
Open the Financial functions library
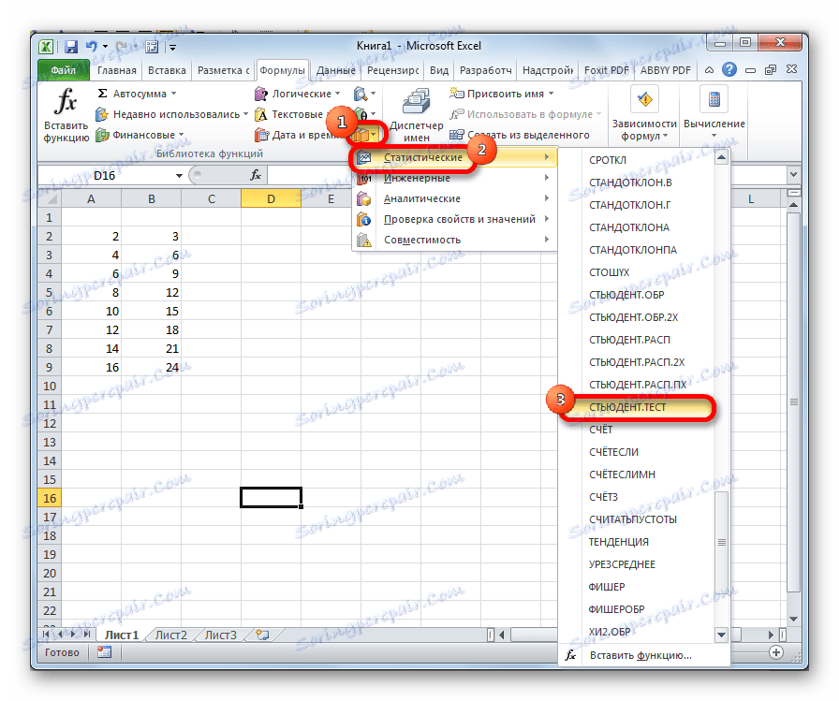(140, 136)
